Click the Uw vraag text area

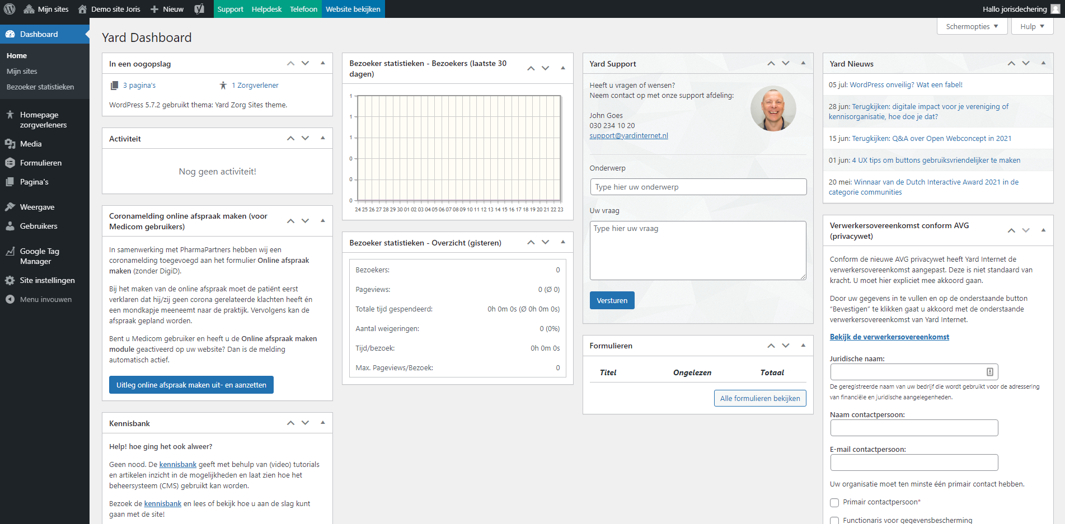click(698, 251)
